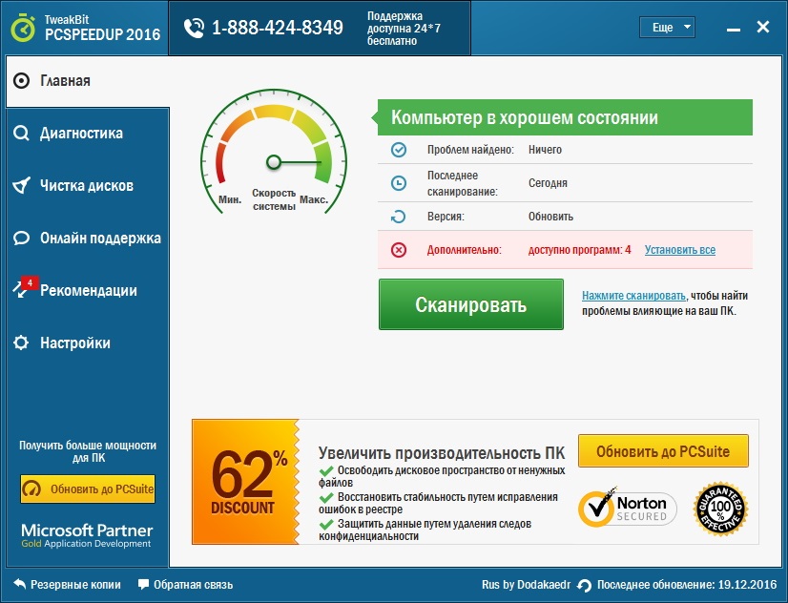Click the chat bubble Онлайн поддержка icon

pyautogui.click(x=21, y=239)
